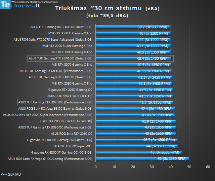Viewport: 215px width, 181px height.
Task: Click the x-axis value '60'
Action: [x=208, y=167]
